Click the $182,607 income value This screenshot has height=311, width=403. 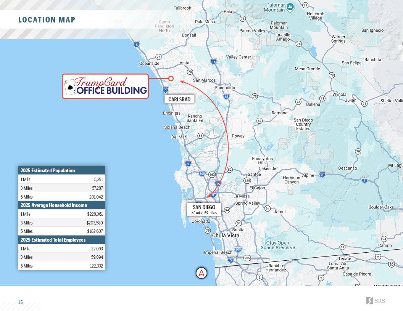click(x=95, y=231)
